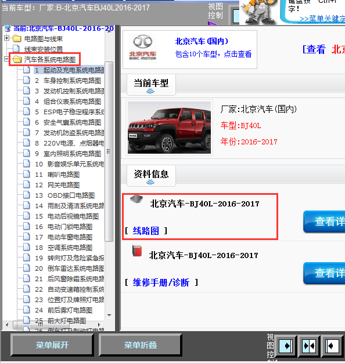
Task: Expand the 电路图与线束 folder node
Action: pos(7,38)
